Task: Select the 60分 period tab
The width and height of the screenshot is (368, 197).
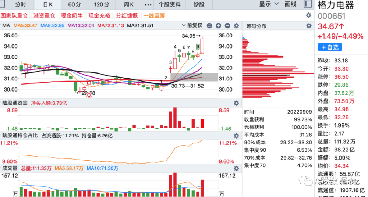Action: point(75,4)
